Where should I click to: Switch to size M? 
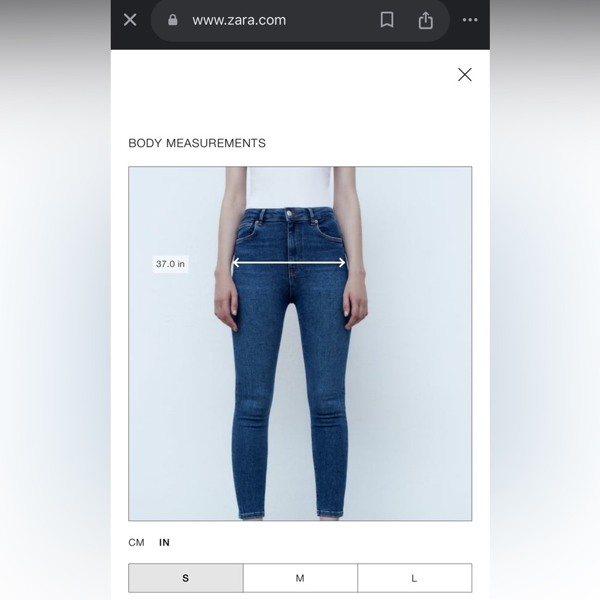300,578
